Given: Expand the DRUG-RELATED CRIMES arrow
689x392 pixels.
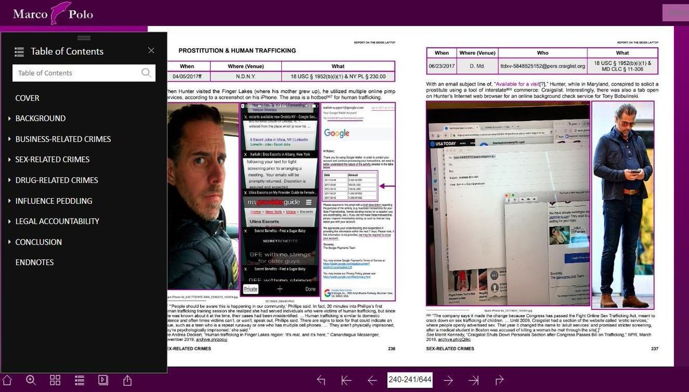Looking at the screenshot, I should 10,180.
